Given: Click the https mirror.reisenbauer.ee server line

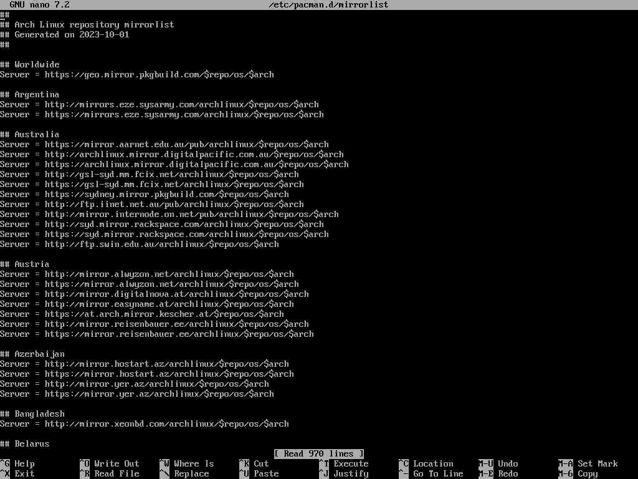Looking at the screenshot, I should click(x=157, y=334).
